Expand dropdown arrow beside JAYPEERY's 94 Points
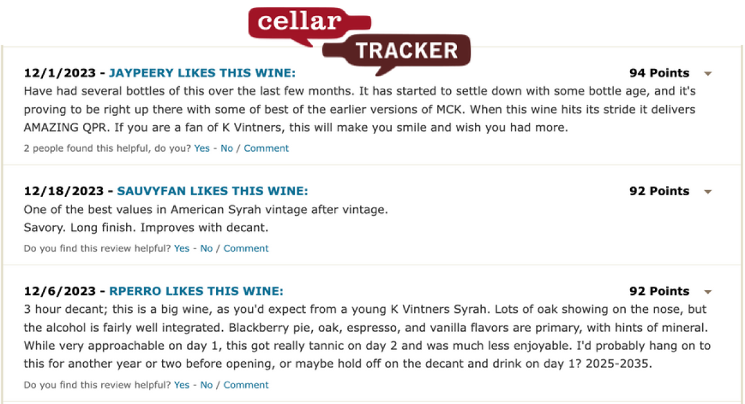 coord(708,74)
